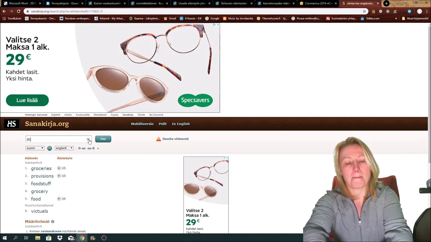Click Ilmoita virheestä link
431x242 pixels.
[x=175, y=139]
